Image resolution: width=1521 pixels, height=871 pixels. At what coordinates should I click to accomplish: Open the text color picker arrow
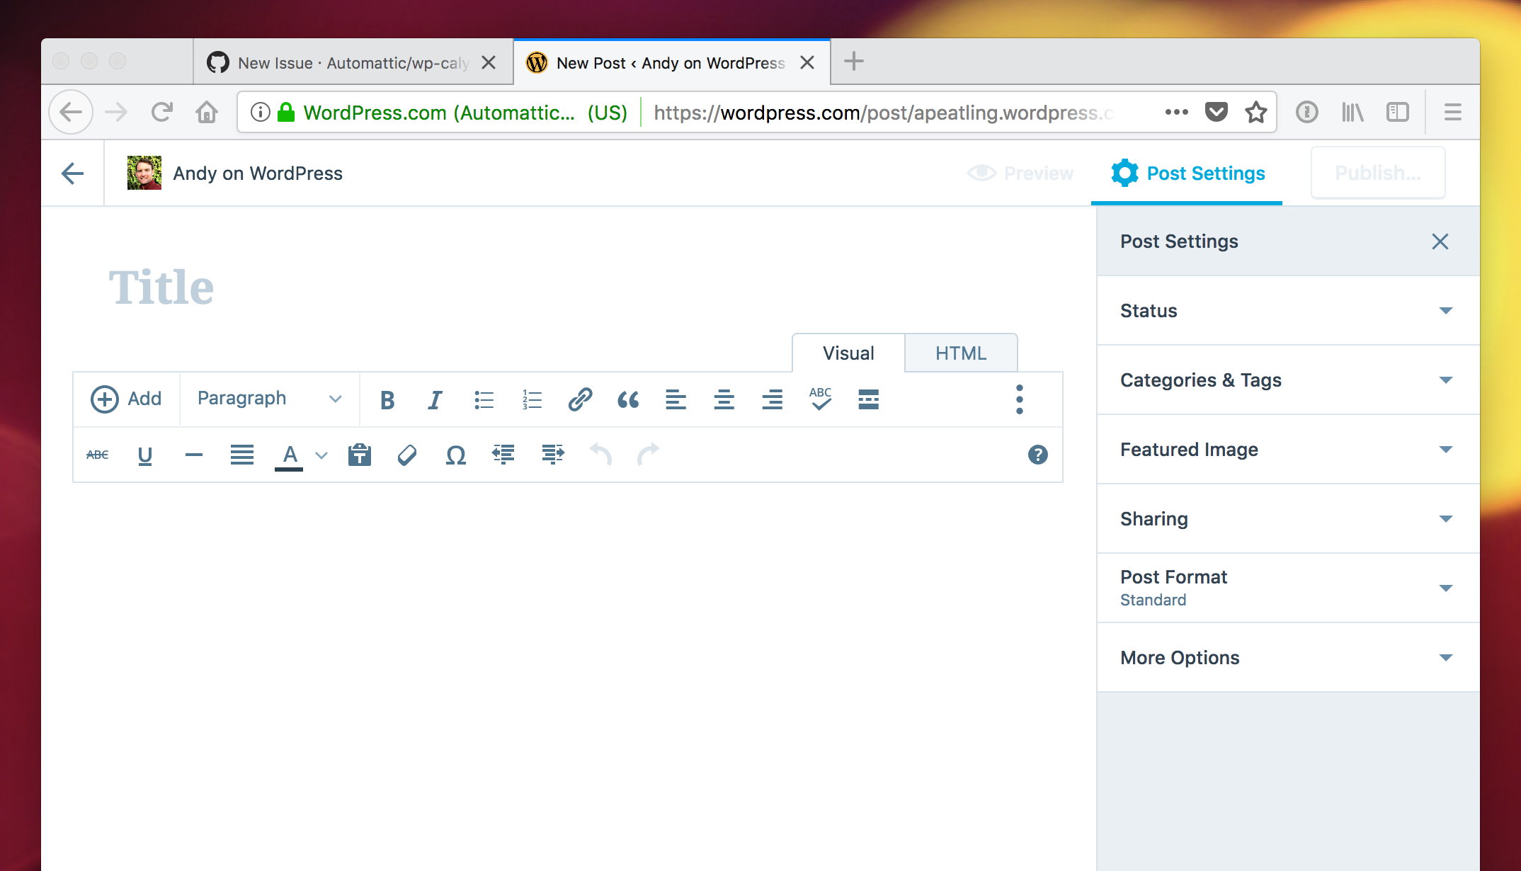(x=321, y=455)
